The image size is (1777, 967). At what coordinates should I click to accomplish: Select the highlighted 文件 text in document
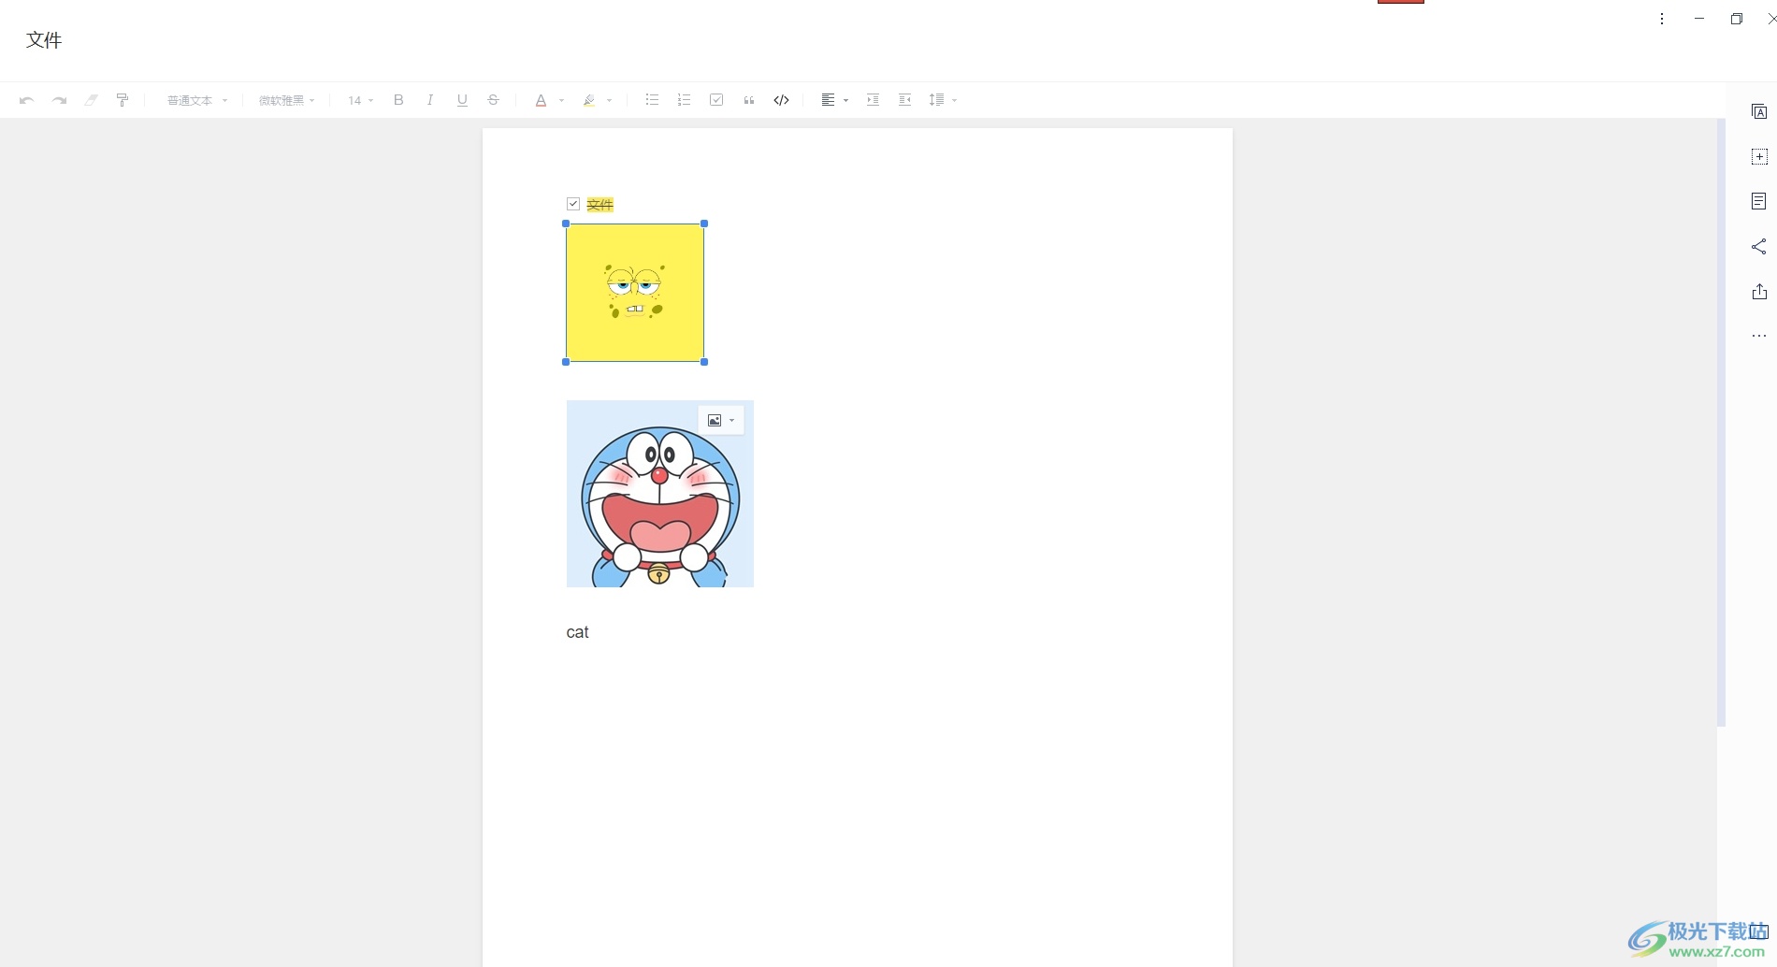(x=600, y=205)
